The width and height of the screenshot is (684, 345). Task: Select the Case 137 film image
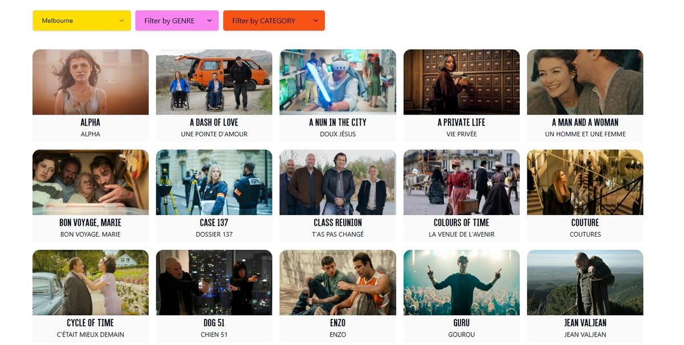214,182
